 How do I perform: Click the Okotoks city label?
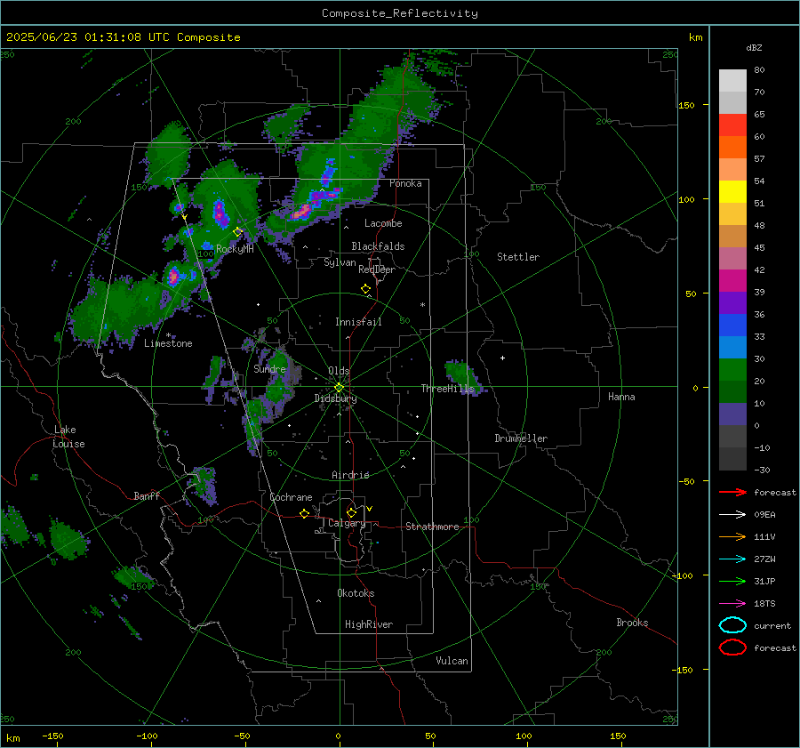tap(356, 593)
